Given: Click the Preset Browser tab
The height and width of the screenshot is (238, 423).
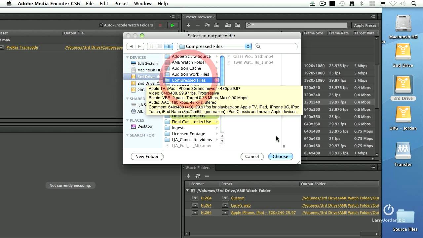Looking at the screenshot, I should point(198,17).
